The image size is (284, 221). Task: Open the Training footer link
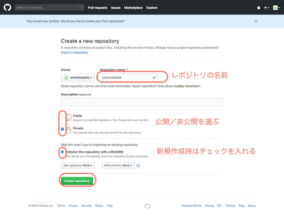230,206
